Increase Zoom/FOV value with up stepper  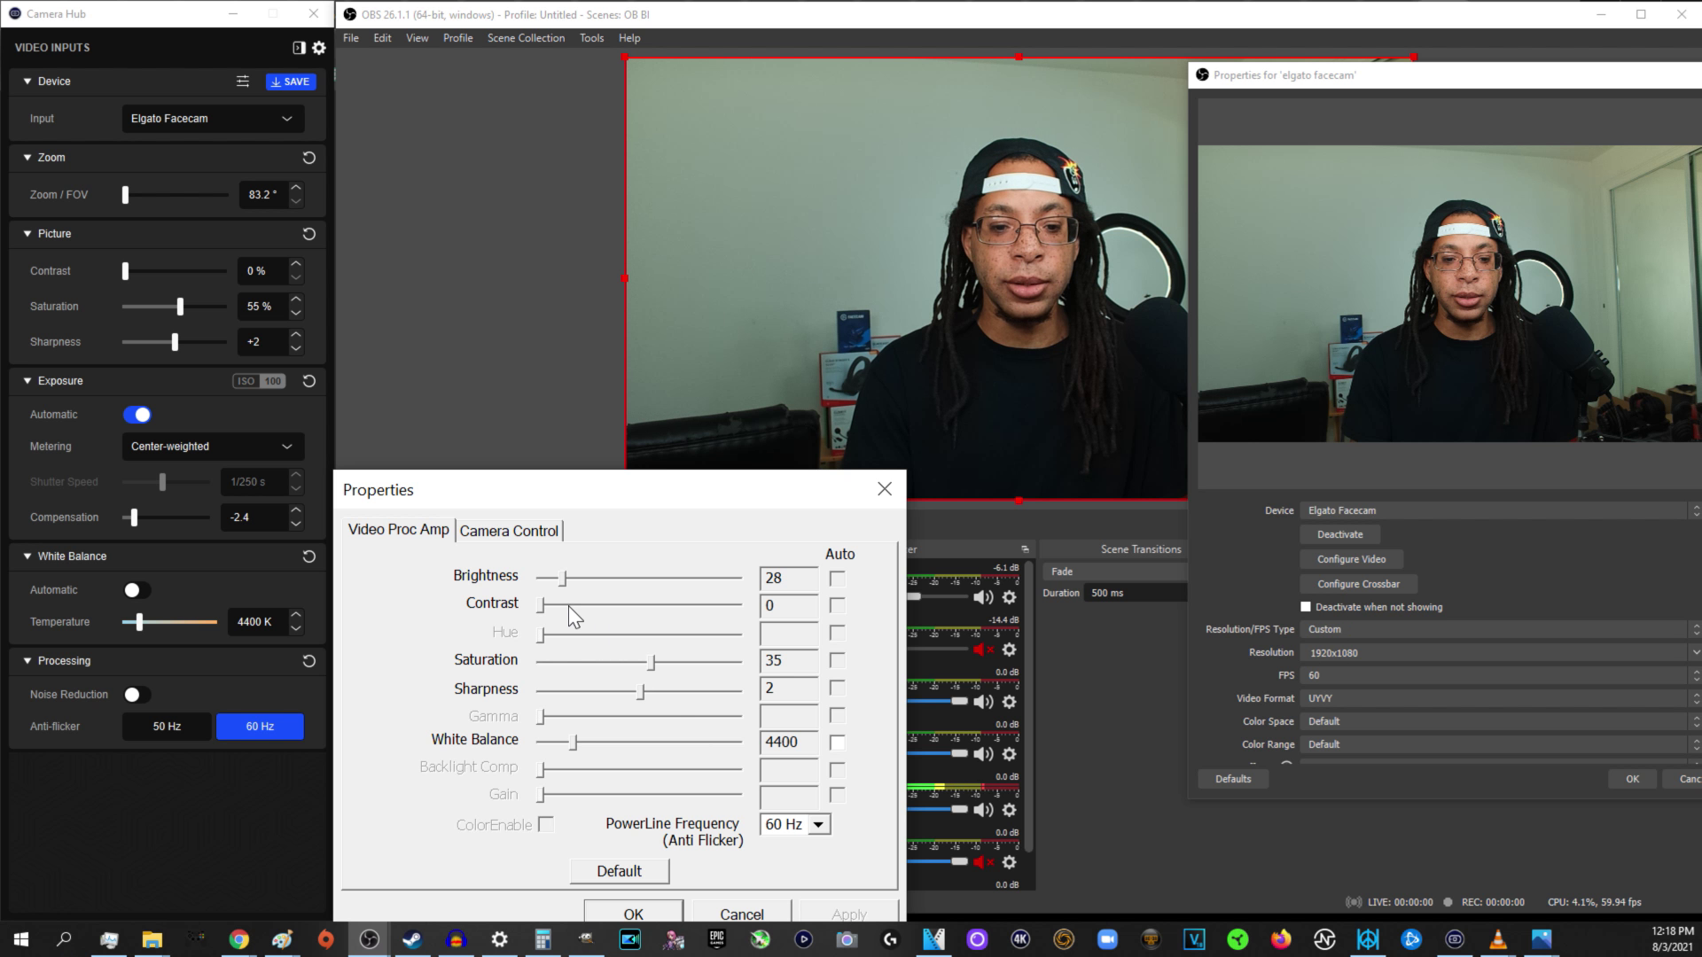[296, 188]
